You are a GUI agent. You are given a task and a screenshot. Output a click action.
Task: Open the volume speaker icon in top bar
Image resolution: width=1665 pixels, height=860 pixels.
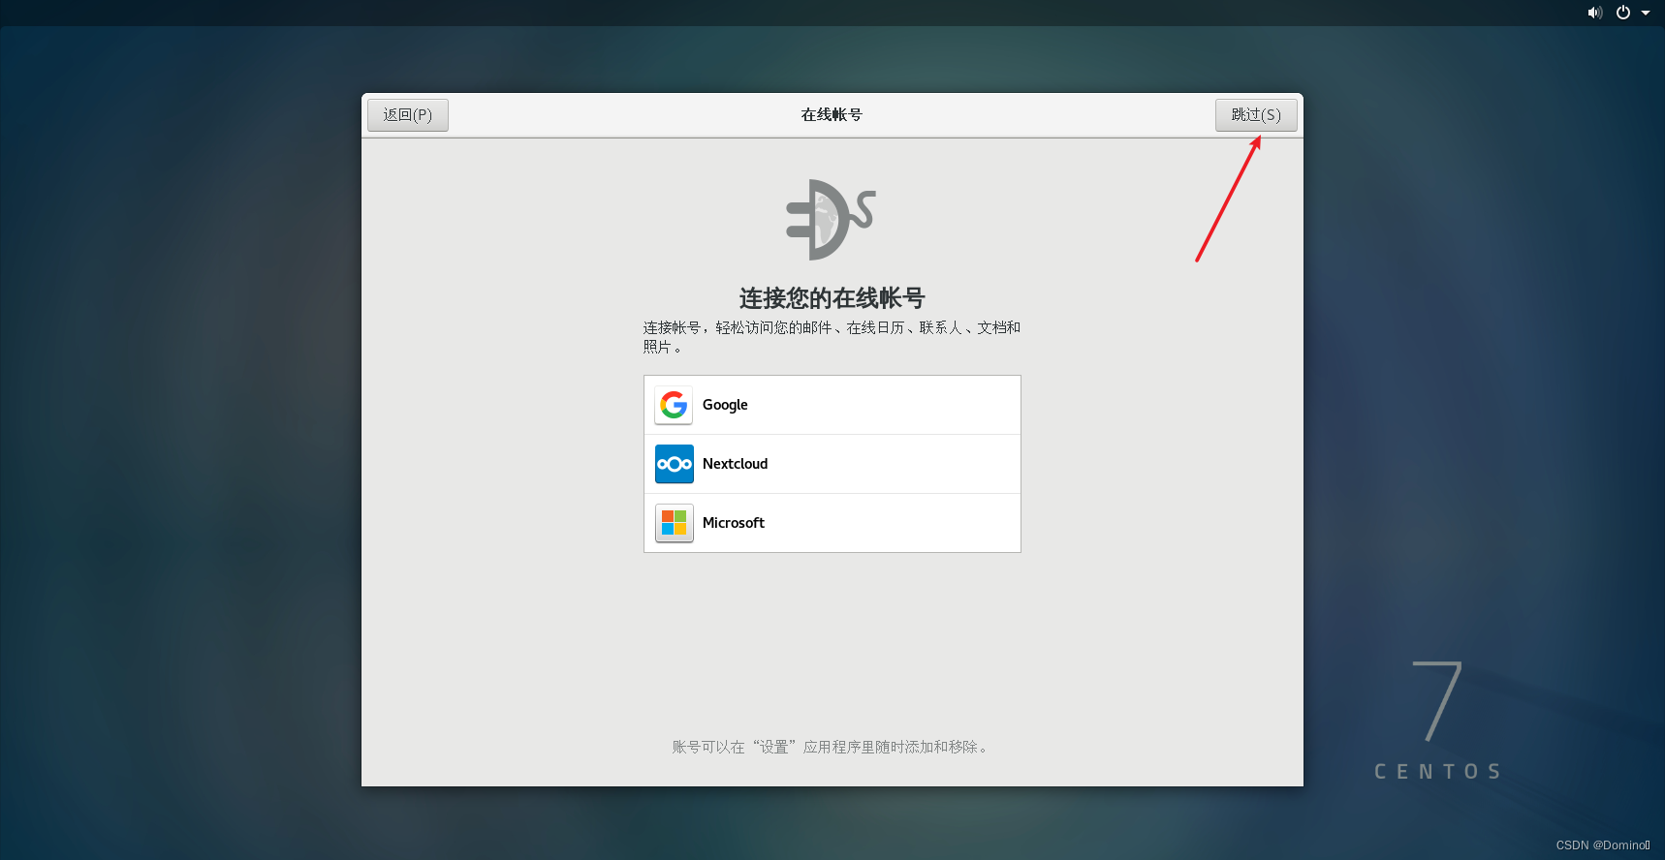(x=1594, y=13)
